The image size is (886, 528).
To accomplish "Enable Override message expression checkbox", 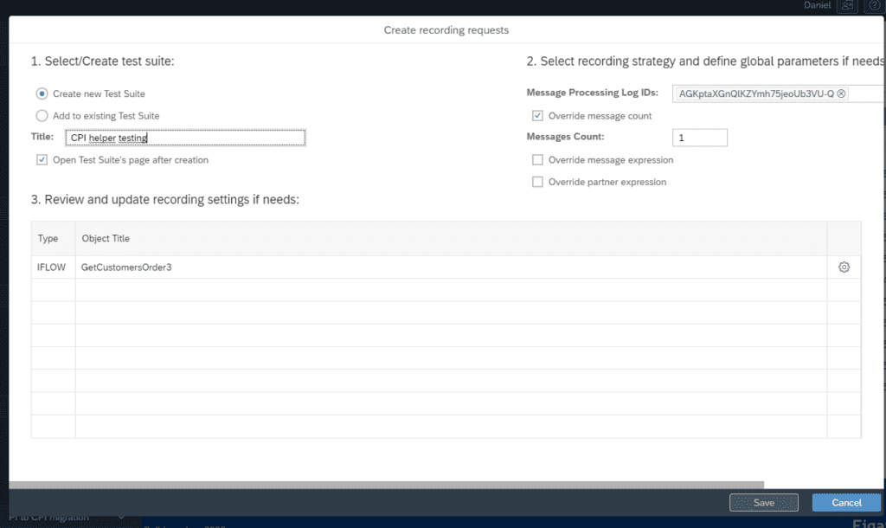I will (x=537, y=160).
